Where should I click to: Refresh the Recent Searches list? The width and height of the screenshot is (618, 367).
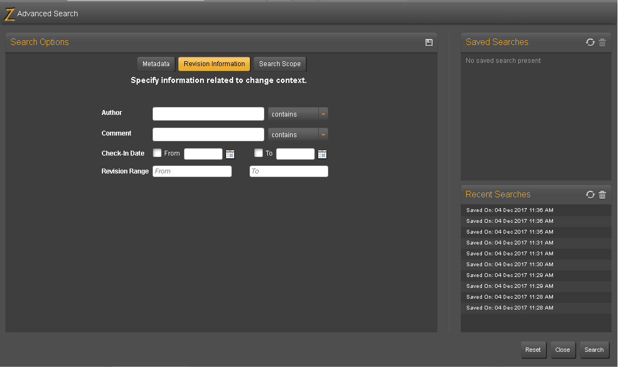click(x=590, y=194)
